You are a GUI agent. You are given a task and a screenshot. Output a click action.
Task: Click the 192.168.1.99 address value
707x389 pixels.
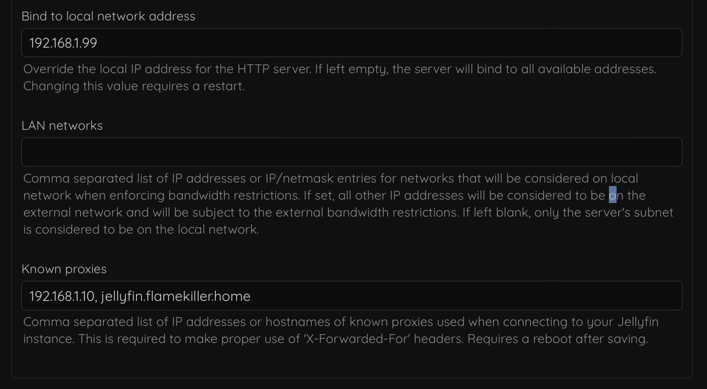tap(63, 43)
